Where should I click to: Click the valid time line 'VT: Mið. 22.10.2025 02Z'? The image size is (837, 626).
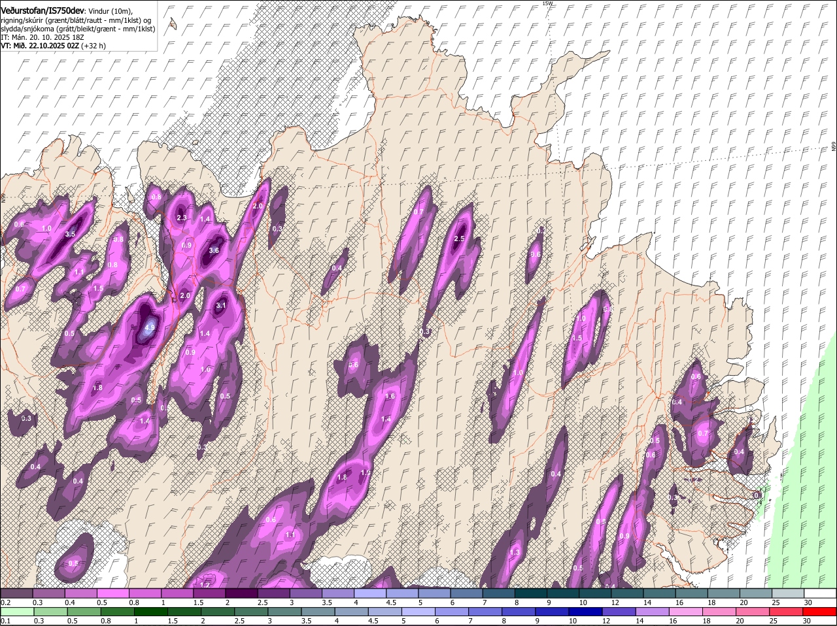coord(41,46)
